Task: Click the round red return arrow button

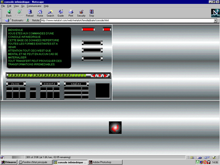Action: tap(115, 127)
